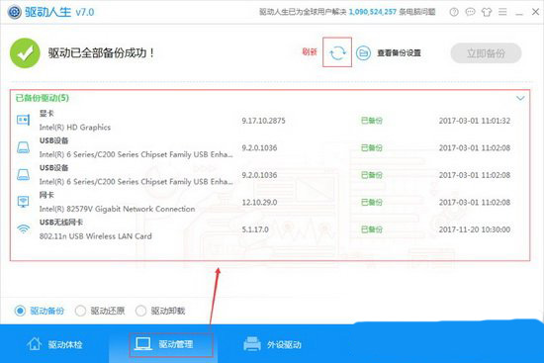
Task: Close the 驱动人生 window
Action: pos(535,12)
